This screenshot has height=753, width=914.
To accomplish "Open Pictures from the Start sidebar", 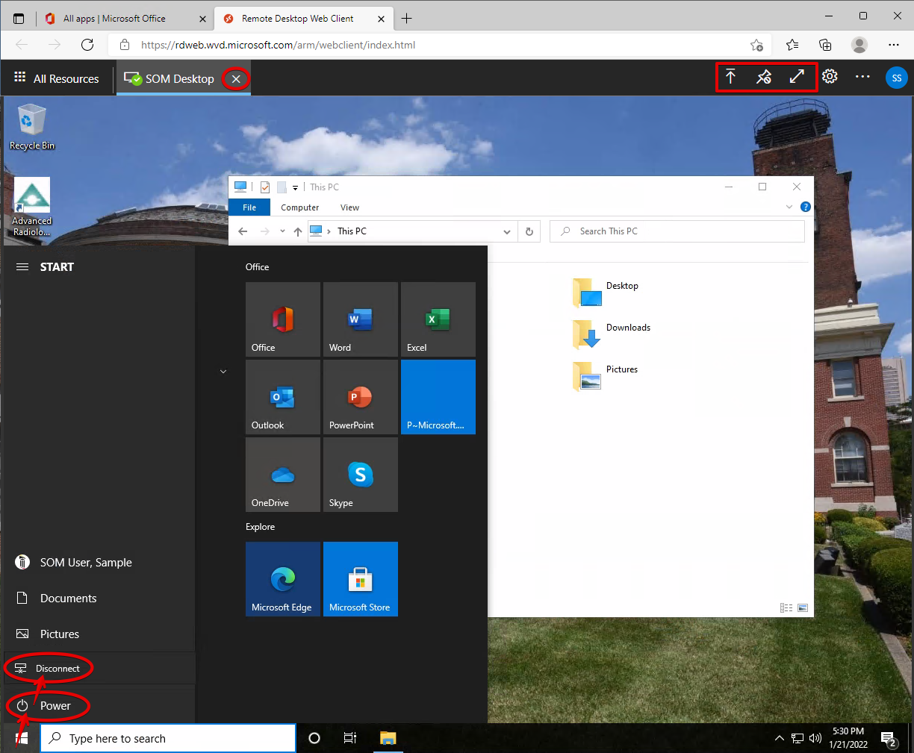I will (x=59, y=634).
